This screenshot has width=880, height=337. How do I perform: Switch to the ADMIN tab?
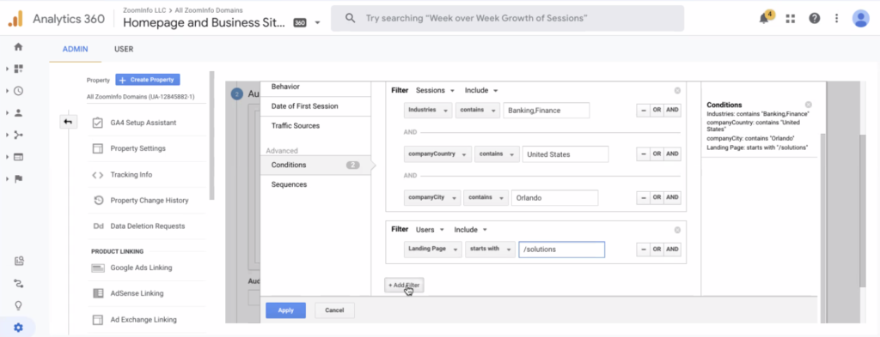pyautogui.click(x=76, y=49)
